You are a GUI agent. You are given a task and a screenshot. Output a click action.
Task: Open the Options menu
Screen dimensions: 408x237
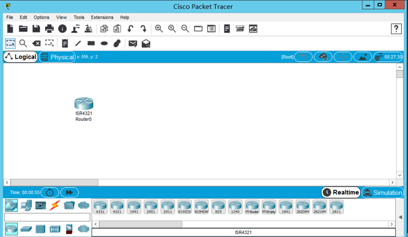coord(41,17)
